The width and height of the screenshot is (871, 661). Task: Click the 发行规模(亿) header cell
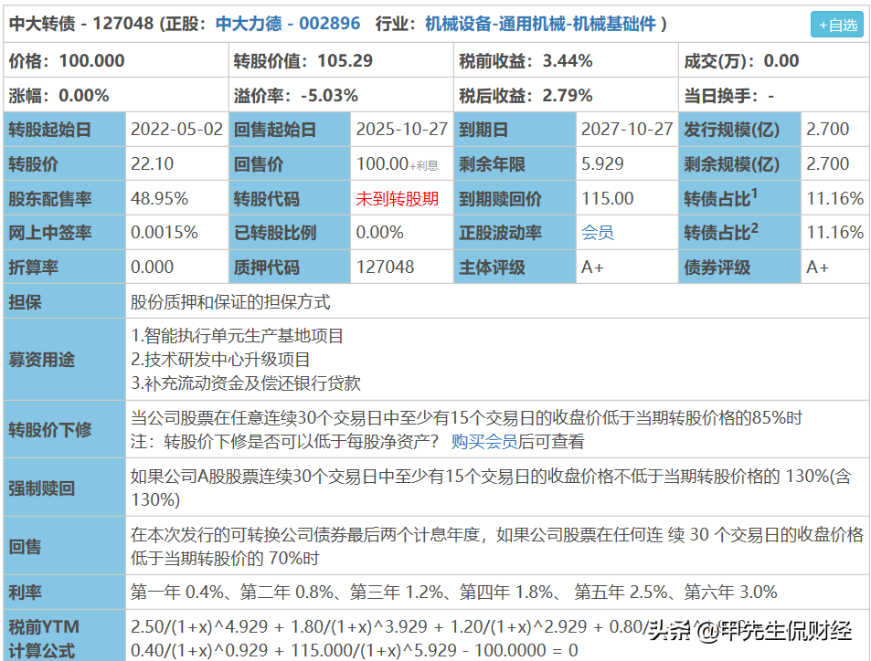coord(740,130)
